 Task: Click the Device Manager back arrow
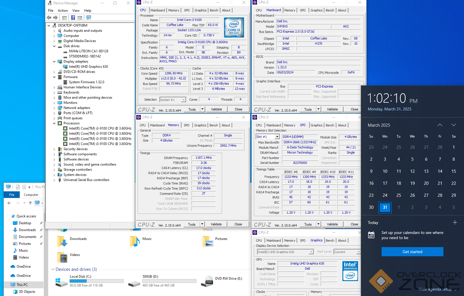click(49, 18)
